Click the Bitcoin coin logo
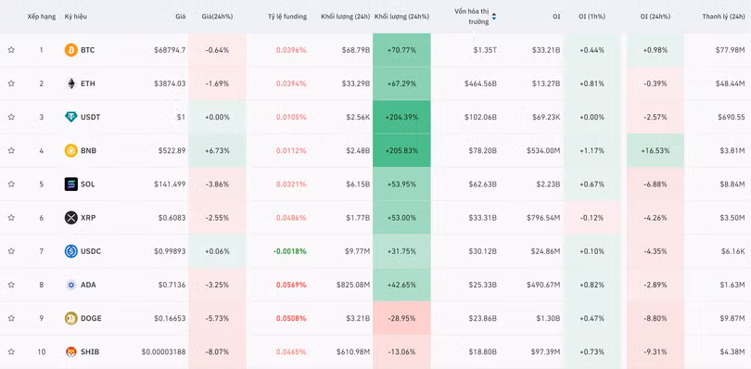Screen dimensions: 751x369 tap(70, 50)
